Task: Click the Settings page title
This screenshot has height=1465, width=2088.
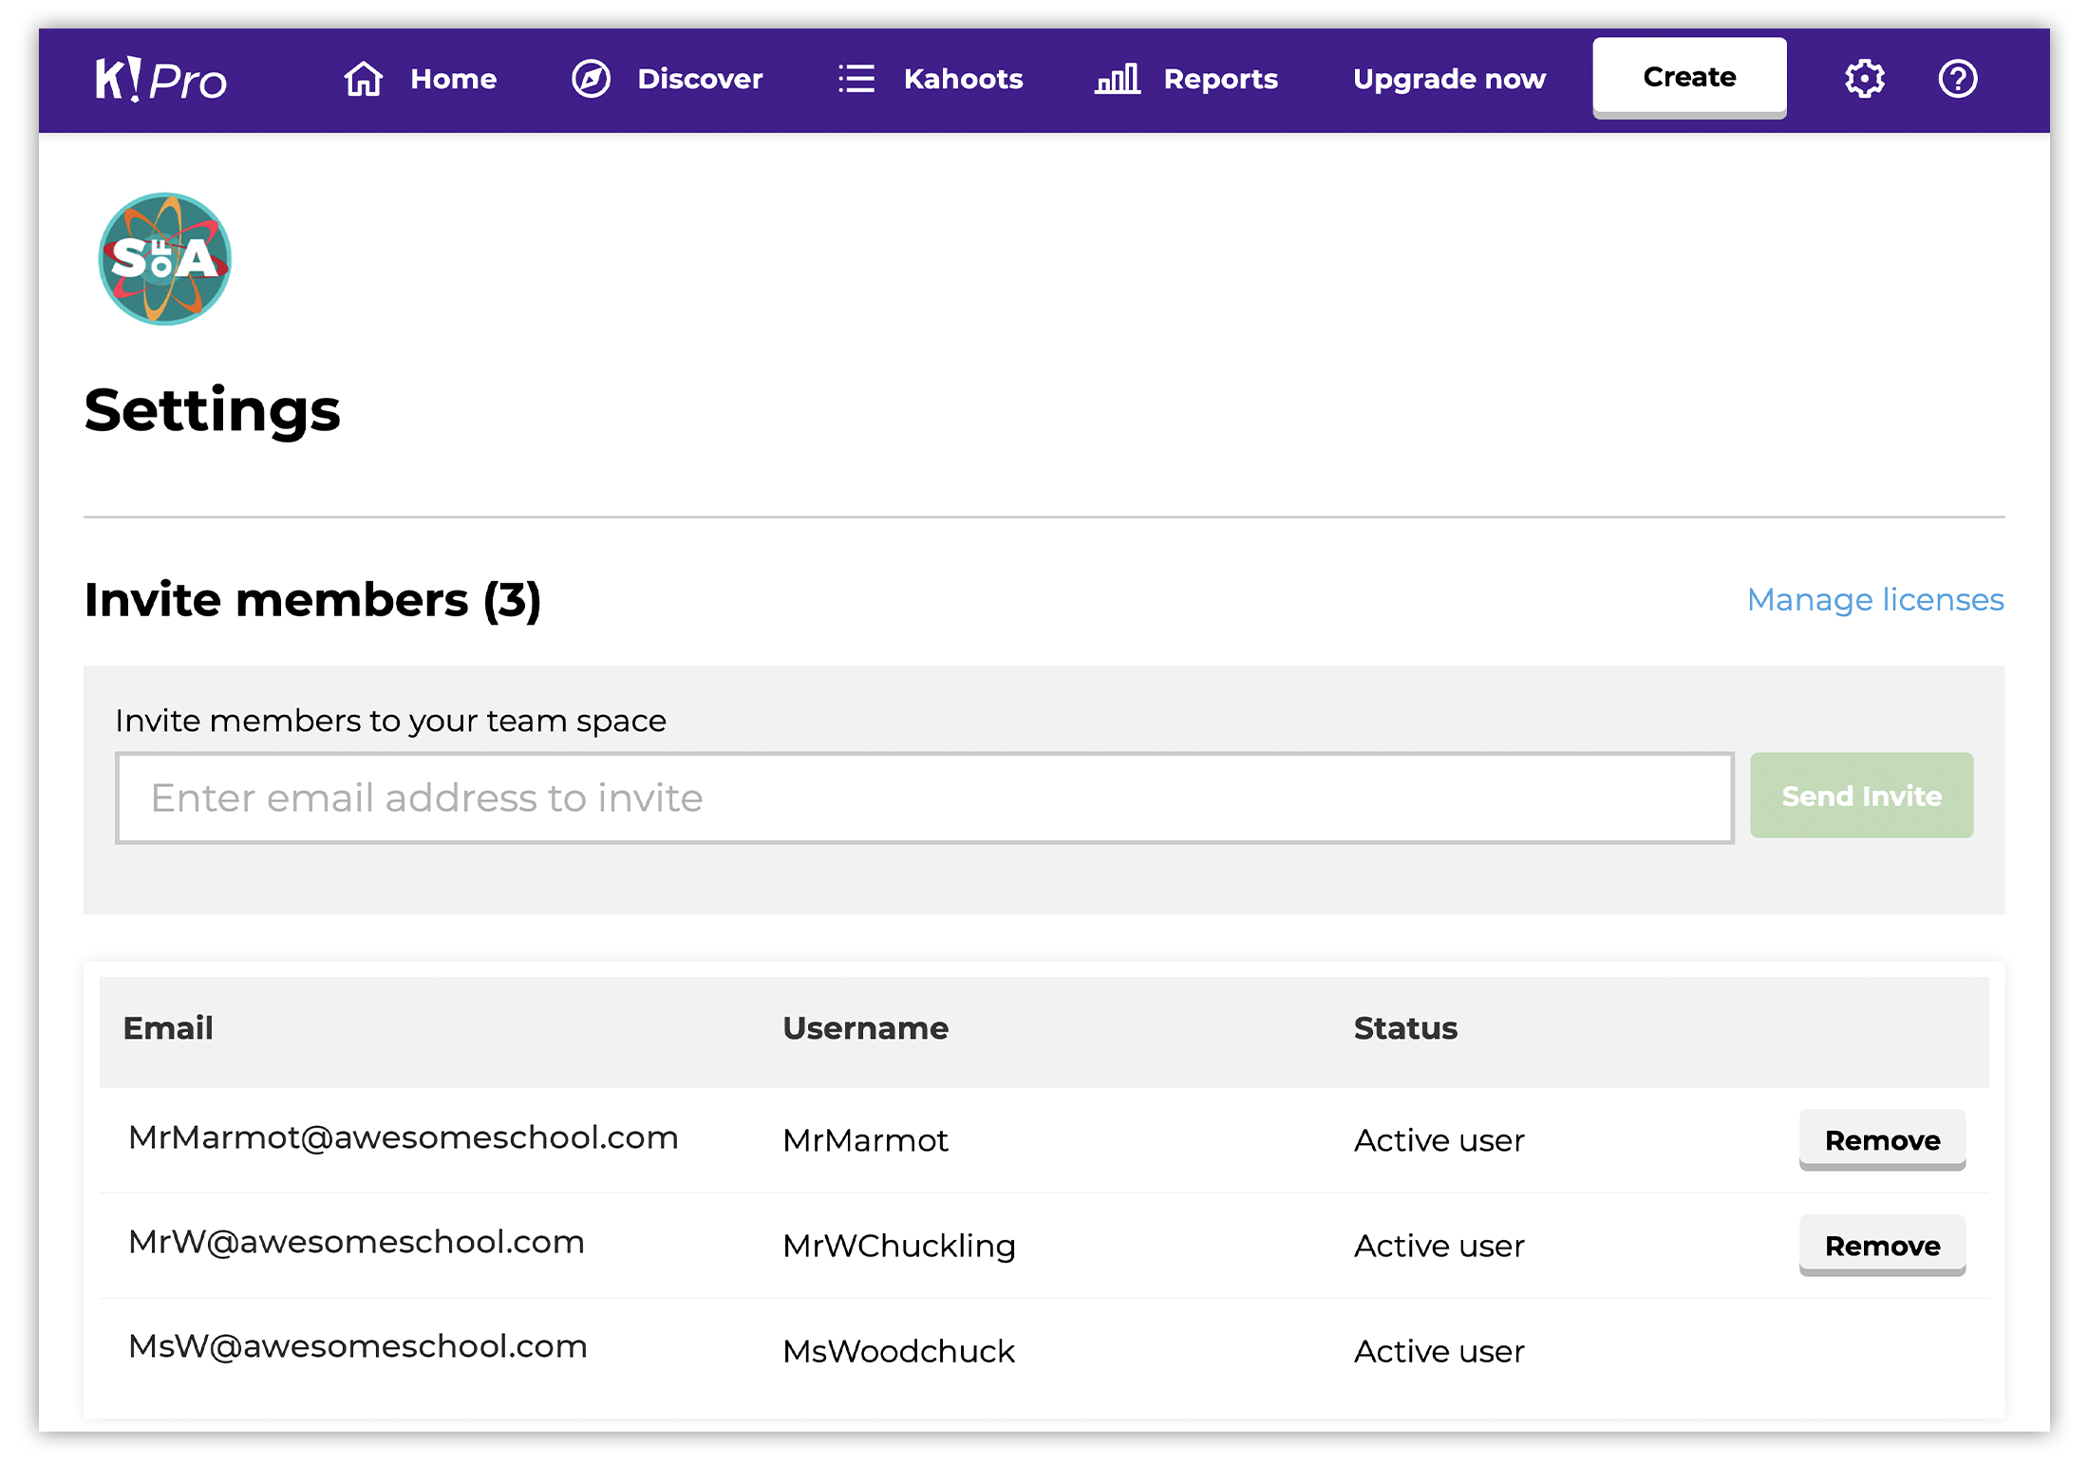Action: pos(213,411)
